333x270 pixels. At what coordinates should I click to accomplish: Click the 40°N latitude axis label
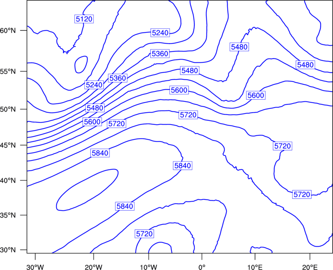pyautogui.click(x=8, y=181)
